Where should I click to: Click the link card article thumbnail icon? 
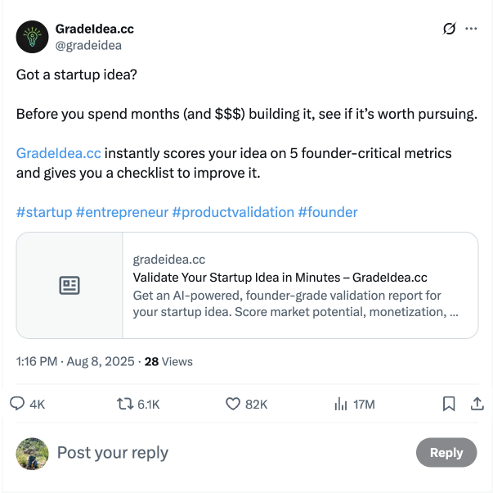[x=69, y=285]
